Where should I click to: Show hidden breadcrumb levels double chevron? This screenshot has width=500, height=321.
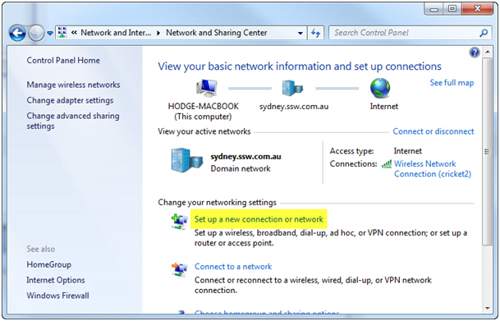click(74, 33)
